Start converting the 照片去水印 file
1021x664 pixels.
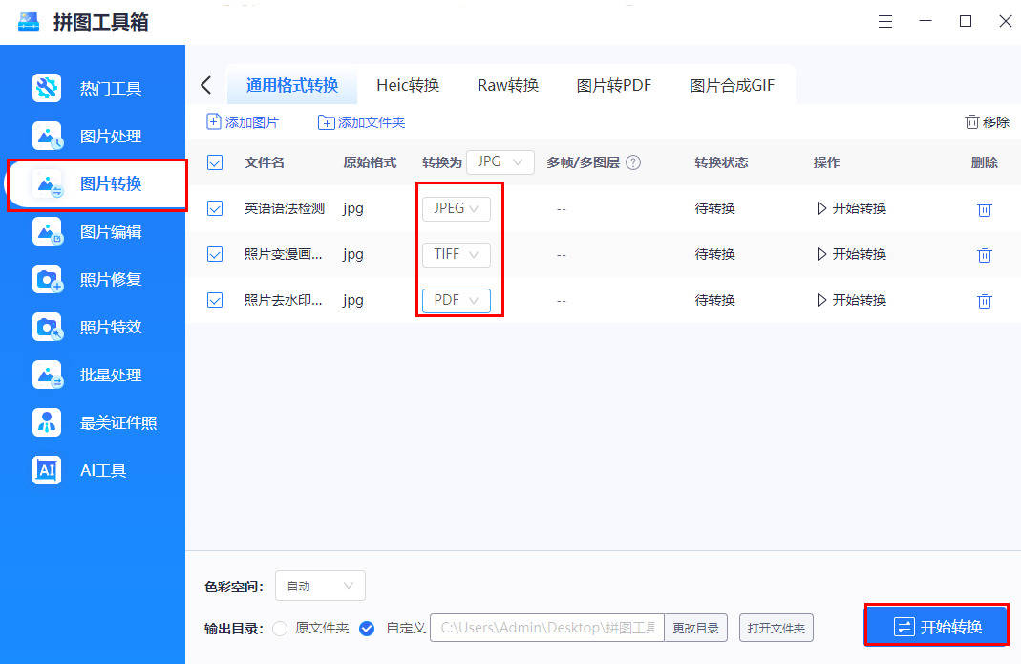[851, 300]
